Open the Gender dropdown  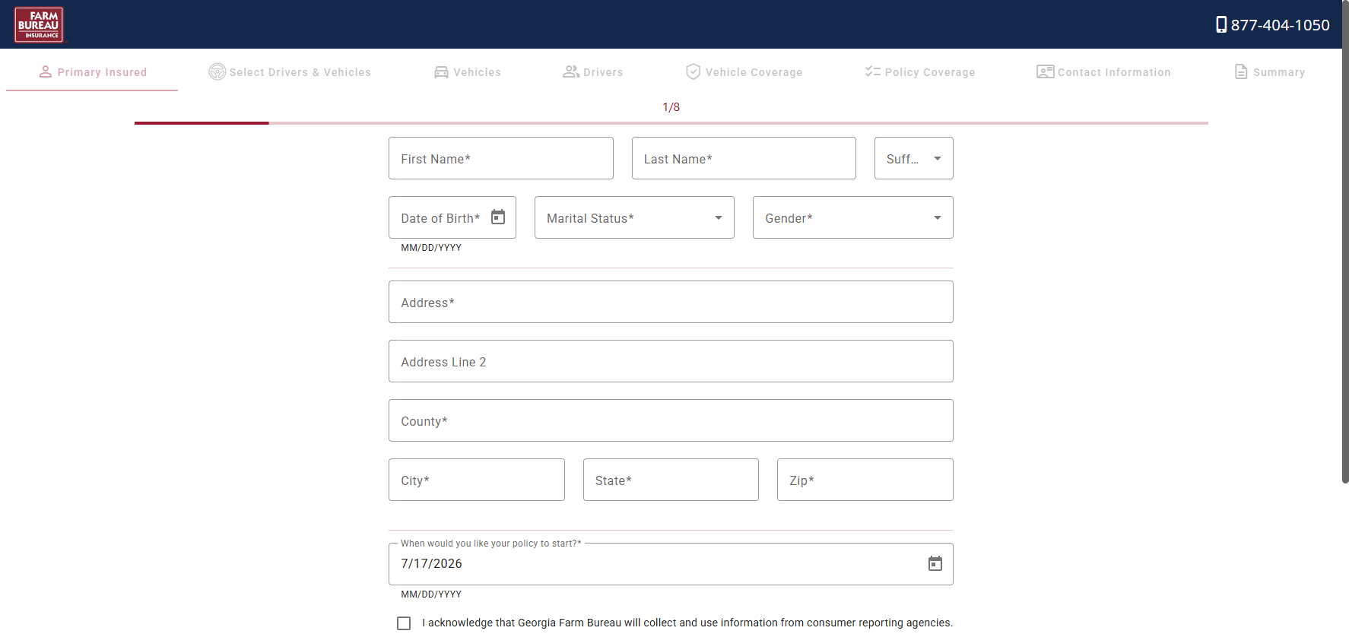click(x=853, y=217)
